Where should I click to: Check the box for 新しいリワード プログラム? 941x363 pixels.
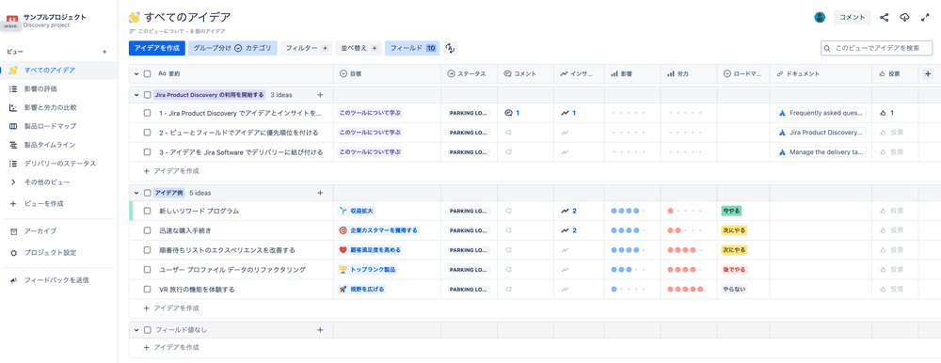[147, 212]
